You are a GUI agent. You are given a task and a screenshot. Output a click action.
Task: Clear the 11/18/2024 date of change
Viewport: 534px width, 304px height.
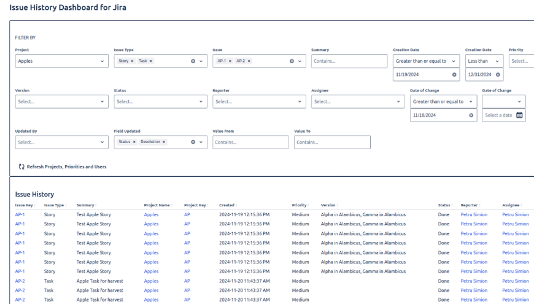coord(471,115)
